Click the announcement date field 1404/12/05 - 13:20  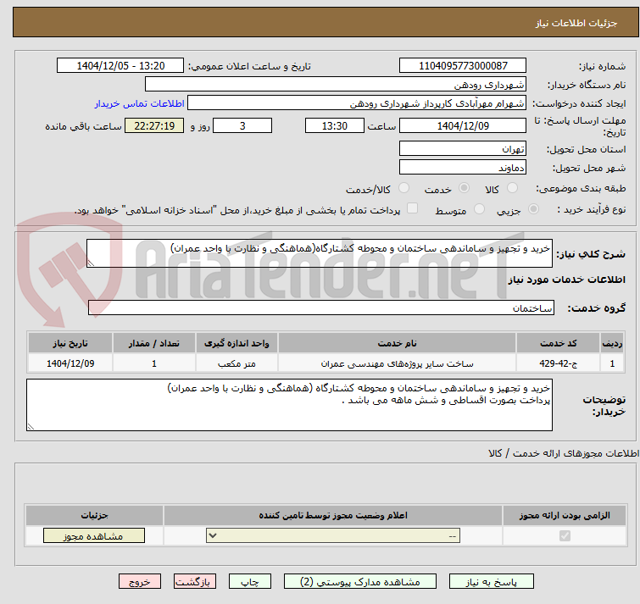point(120,66)
